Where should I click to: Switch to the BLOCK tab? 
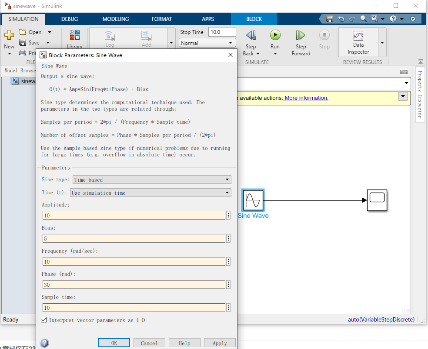(254, 19)
